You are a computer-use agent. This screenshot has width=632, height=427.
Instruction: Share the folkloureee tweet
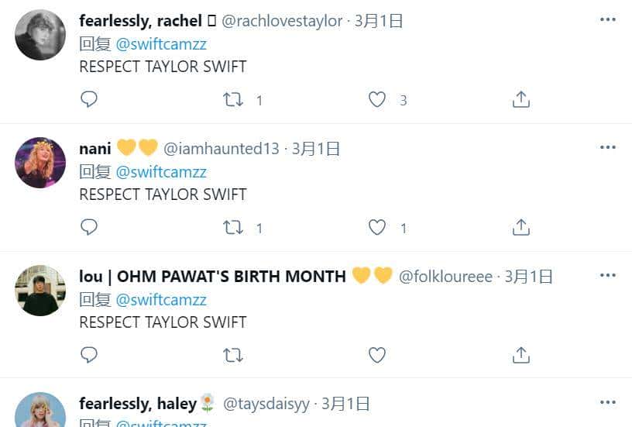click(521, 355)
